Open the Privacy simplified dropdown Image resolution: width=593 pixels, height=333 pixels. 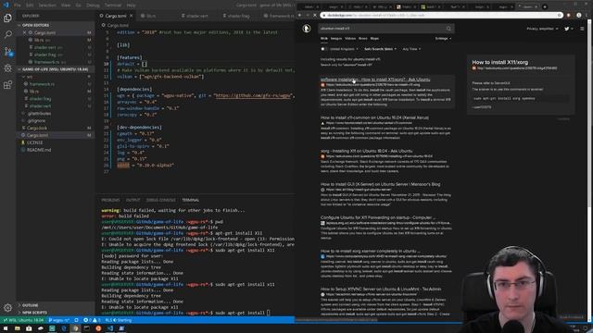point(542,29)
